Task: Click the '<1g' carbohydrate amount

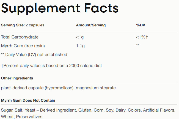Action: coord(80,37)
